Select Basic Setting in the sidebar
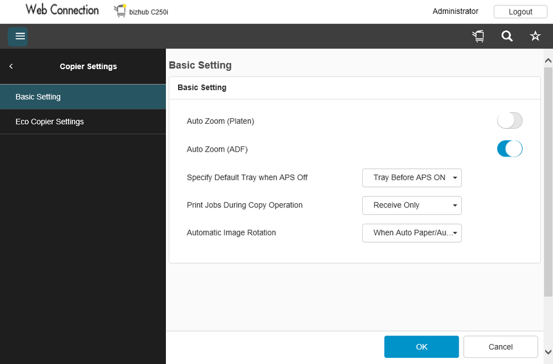Viewport: 553px width, 364px height. pyautogui.click(x=83, y=96)
